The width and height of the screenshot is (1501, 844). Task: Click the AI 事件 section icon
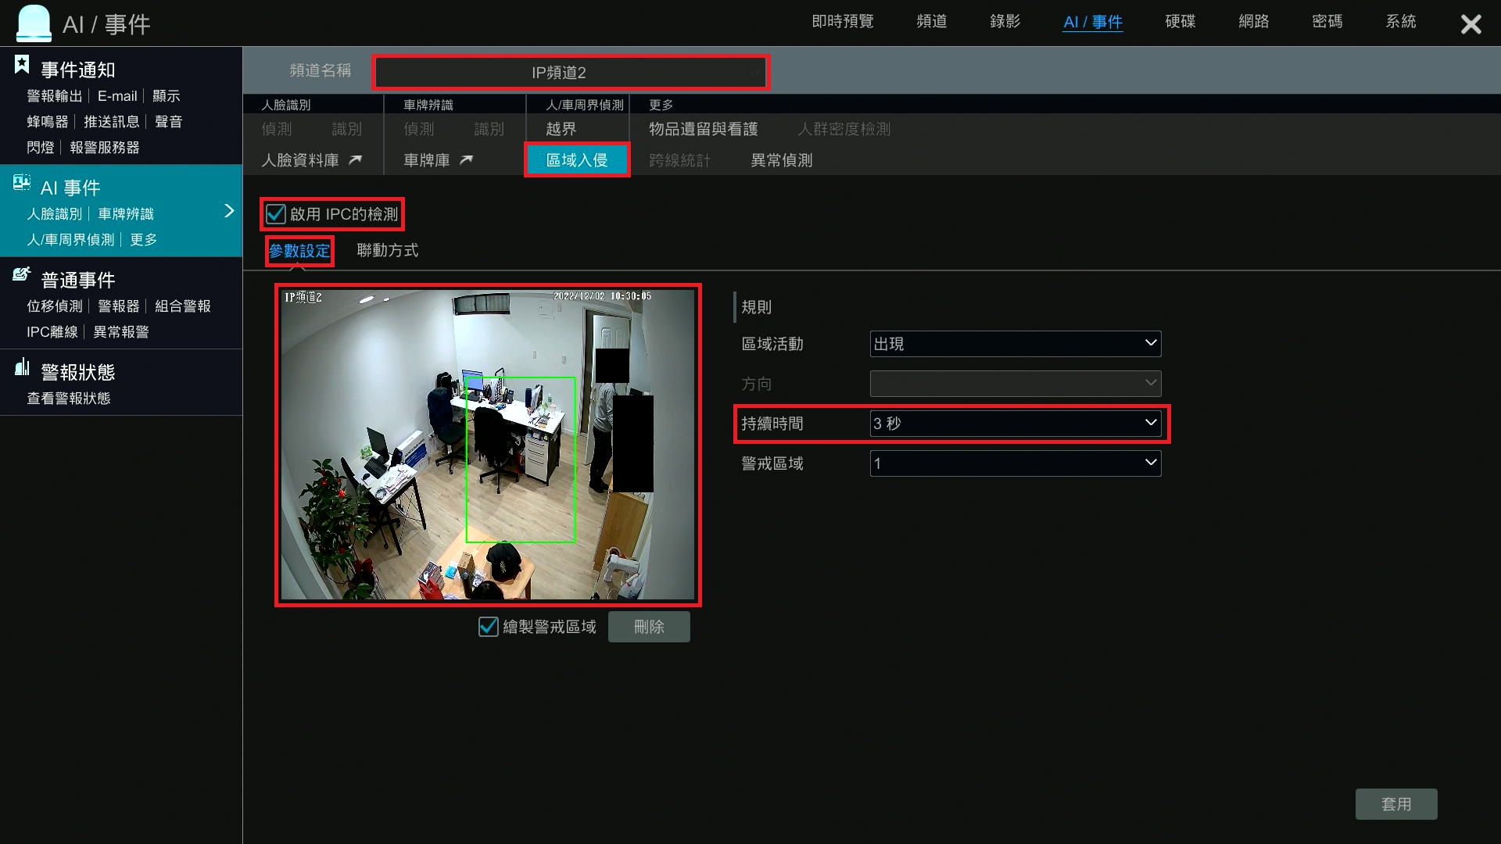[22, 183]
